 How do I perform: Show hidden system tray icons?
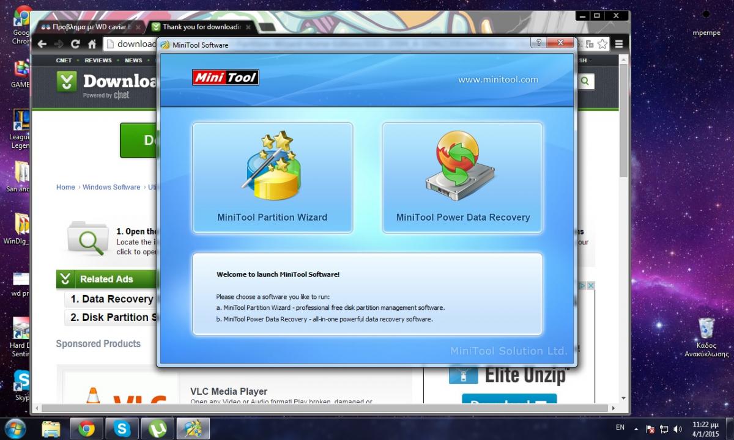(x=636, y=429)
